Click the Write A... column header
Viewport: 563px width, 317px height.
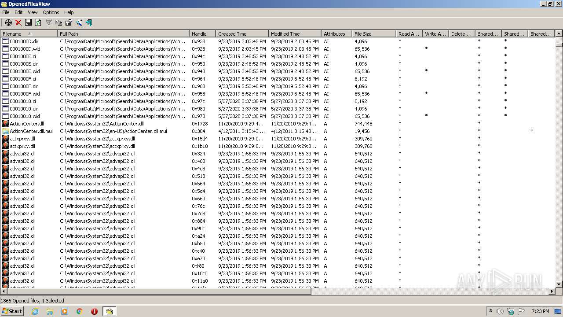tap(435, 33)
